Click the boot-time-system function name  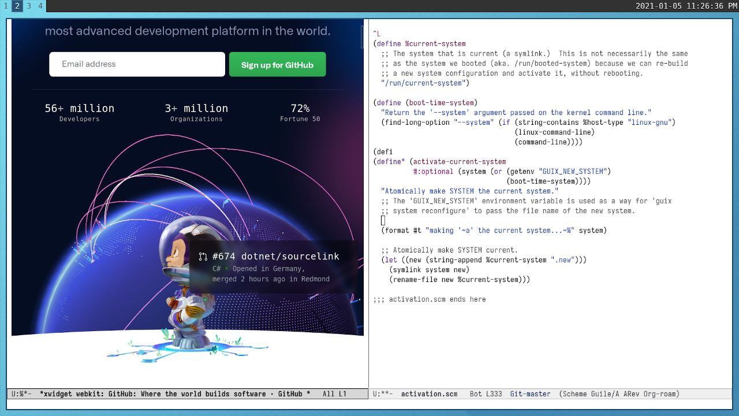click(441, 103)
